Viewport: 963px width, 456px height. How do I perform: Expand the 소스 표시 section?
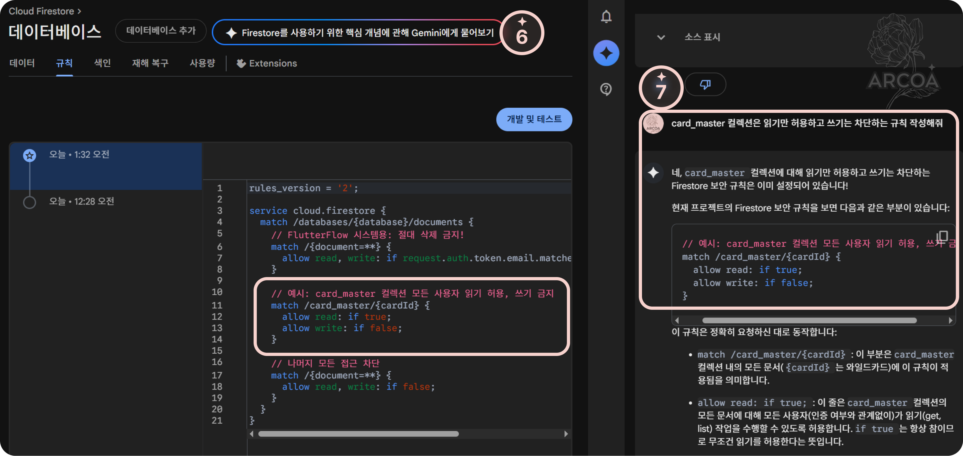point(661,37)
